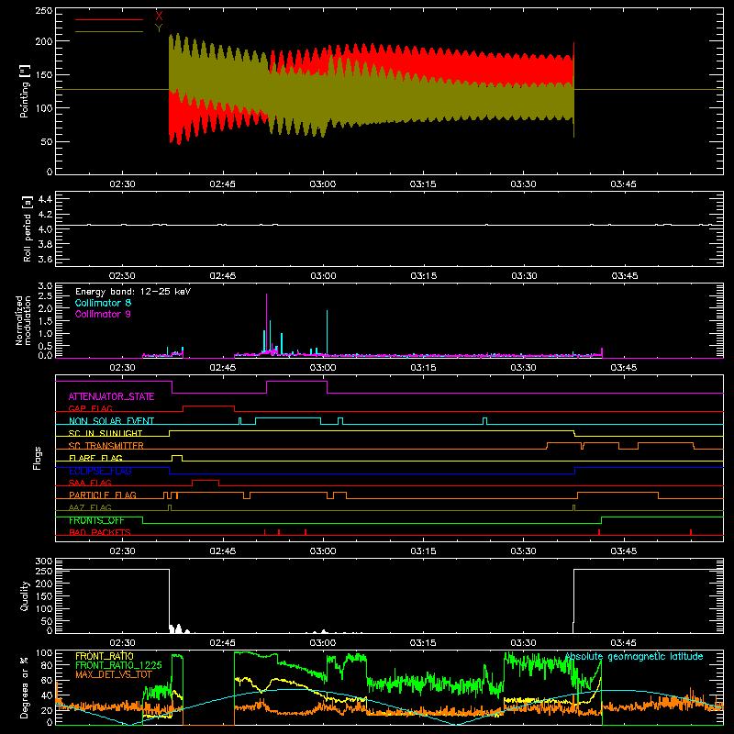Screen dimensions: 734x734
Task: Click the orange 'MAX_DET_VS_TOT' legend entry
Action: (x=113, y=674)
